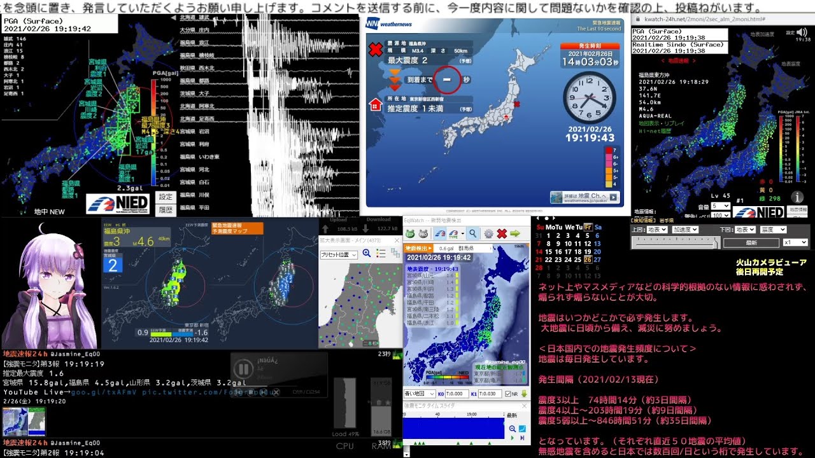The width and height of the screenshot is (815, 458).
Task: Click the magnifier search icon in EqWatch toolbar
Action: coord(473,233)
